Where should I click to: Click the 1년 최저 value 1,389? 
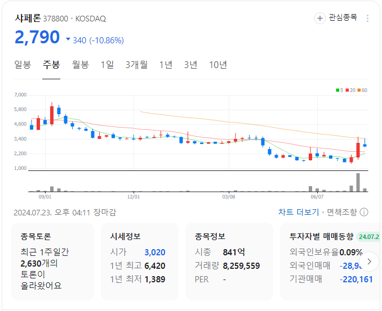click(x=155, y=280)
